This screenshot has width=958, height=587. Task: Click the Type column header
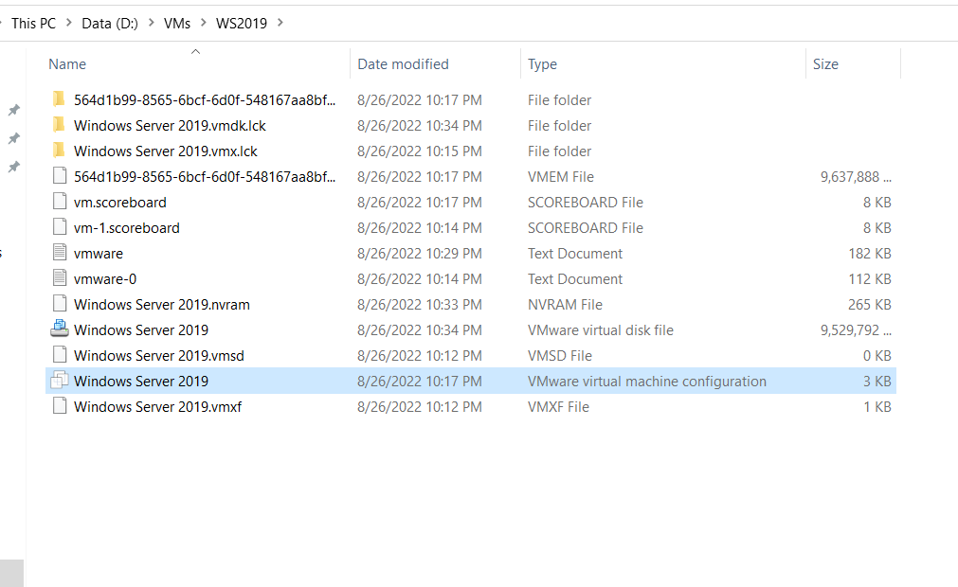click(542, 64)
